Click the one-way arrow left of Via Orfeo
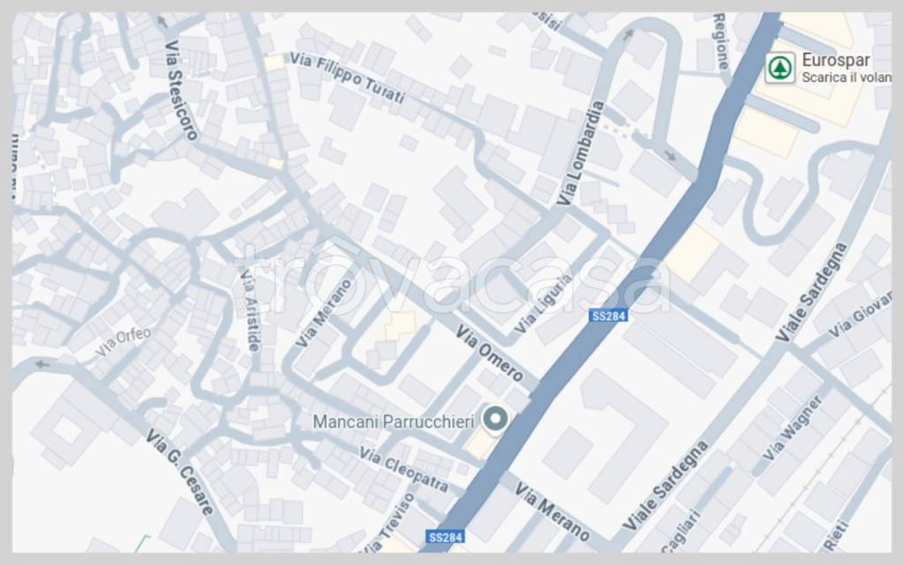904x565 pixels. point(42,364)
